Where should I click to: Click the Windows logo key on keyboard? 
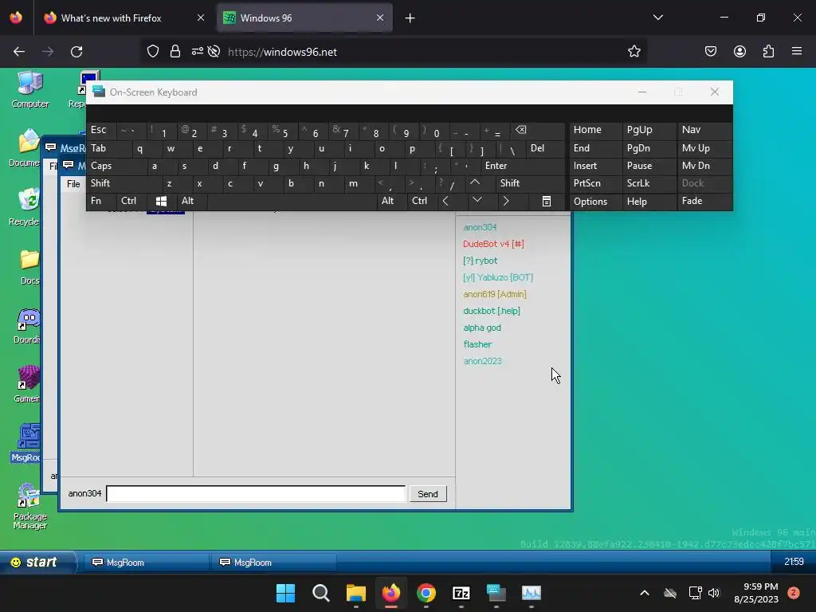click(161, 201)
